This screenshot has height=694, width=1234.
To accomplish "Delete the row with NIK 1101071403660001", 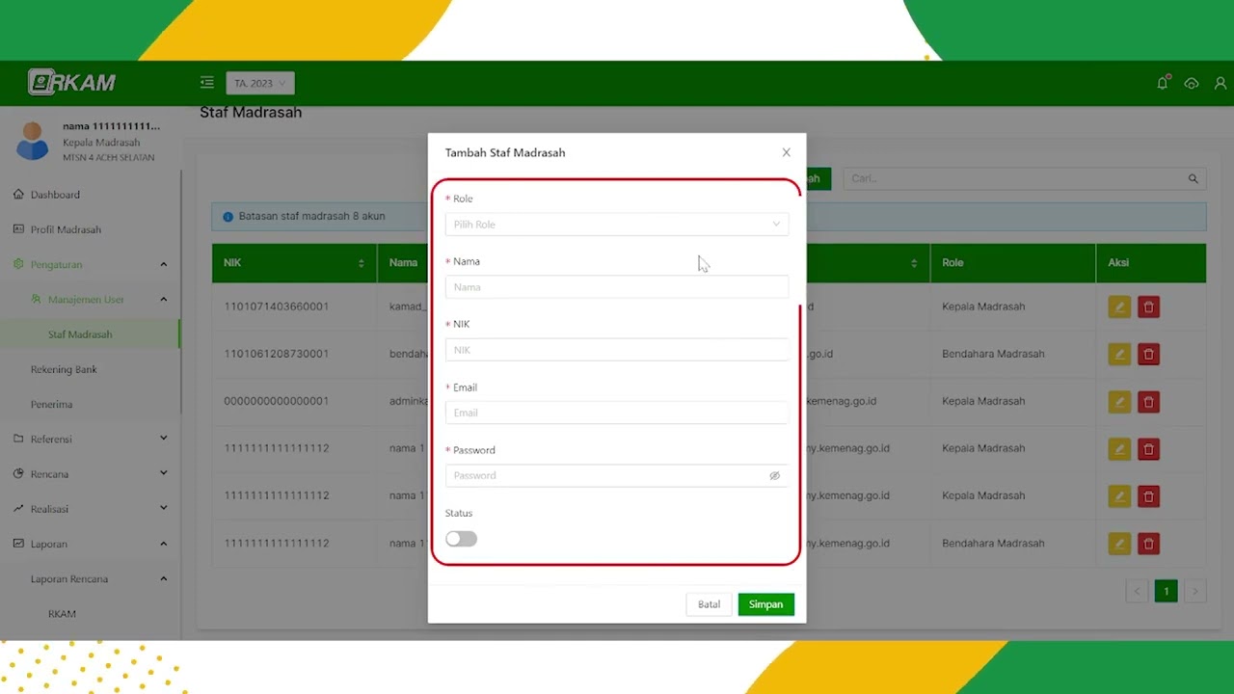I will (x=1148, y=307).
